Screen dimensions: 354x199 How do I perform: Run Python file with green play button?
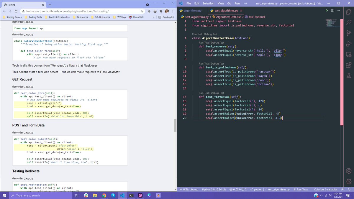pos(327,11)
